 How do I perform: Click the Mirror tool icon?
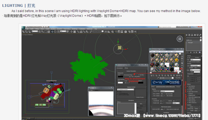pos(106,32)
